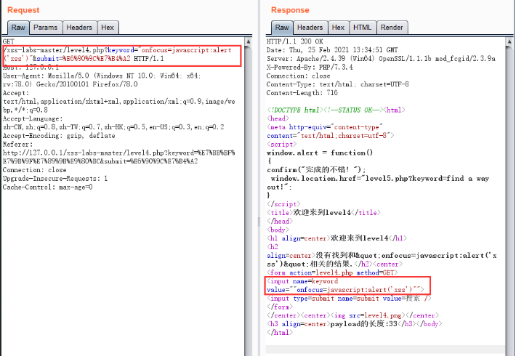This screenshot has width=516, height=356.
Task: Click the Date header in response
Action: (332, 50)
